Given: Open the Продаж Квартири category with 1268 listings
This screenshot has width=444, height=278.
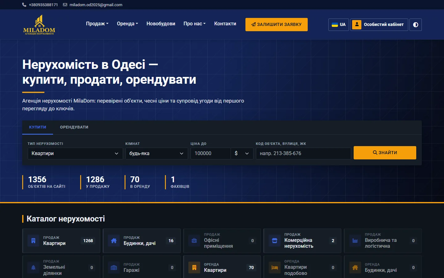Looking at the screenshot, I should tap(61, 241).
